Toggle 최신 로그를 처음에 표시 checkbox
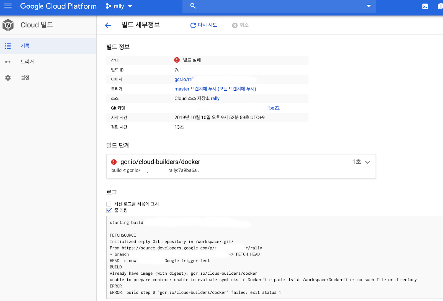 pyautogui.click(x=109, y=204)
